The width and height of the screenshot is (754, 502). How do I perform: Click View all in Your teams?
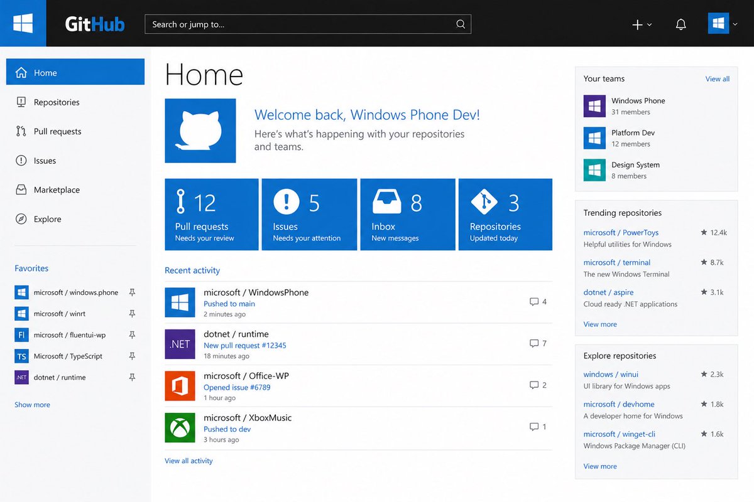[718, 79]
